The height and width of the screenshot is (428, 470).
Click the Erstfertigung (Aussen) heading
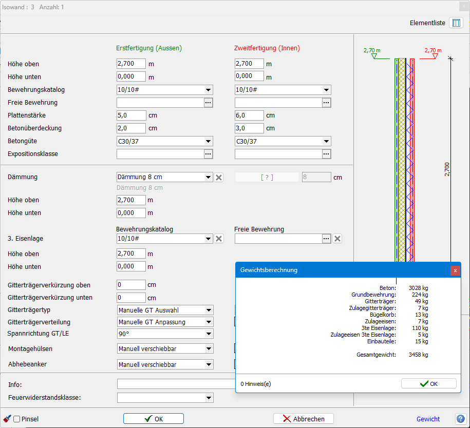(x=149, y=48)
